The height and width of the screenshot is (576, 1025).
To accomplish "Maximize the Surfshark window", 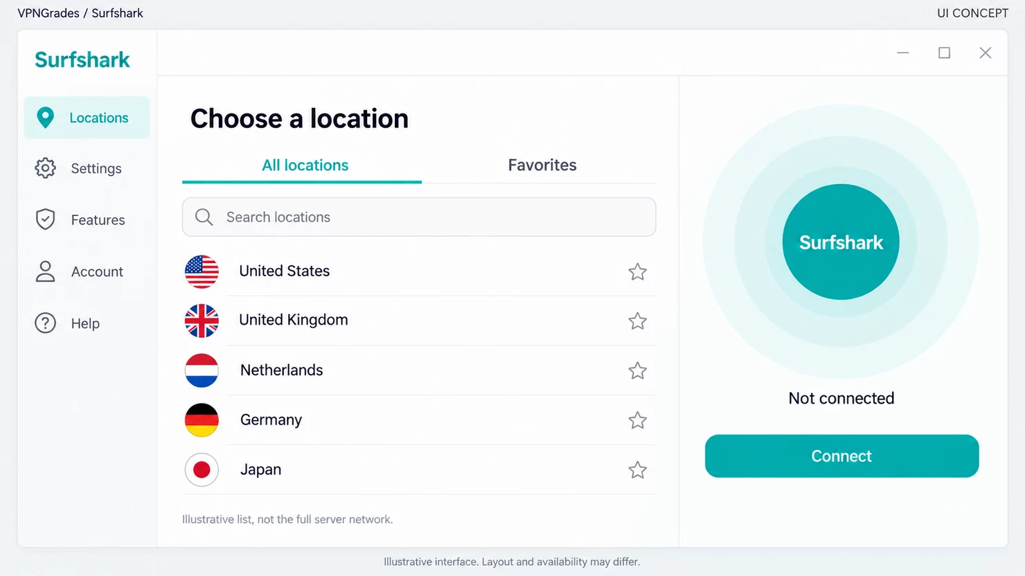I will pos(944,53).
